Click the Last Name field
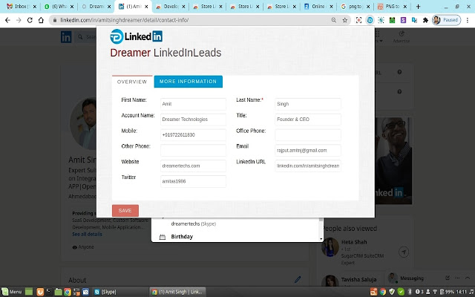The height and width of the screenshot is (297, 475). coord(308,104)
